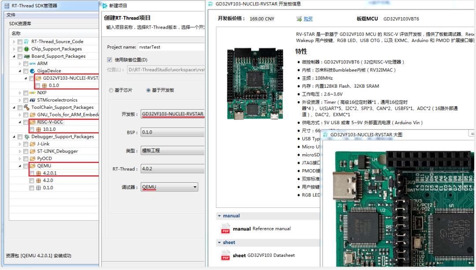
Task: Click the RISC-V-GCC 10.1.0 package icon
Action: [38, 129]
